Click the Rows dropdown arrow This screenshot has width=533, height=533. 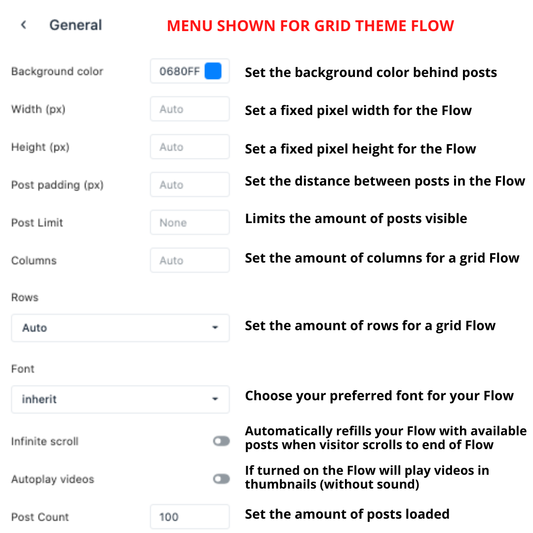tap(215, 328)
